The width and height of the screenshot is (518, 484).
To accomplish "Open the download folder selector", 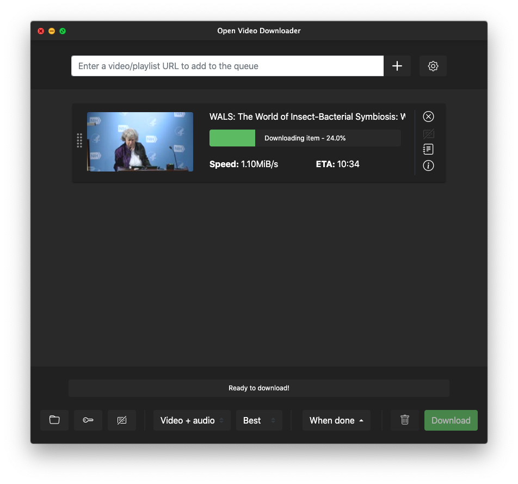I will point(54,420).
